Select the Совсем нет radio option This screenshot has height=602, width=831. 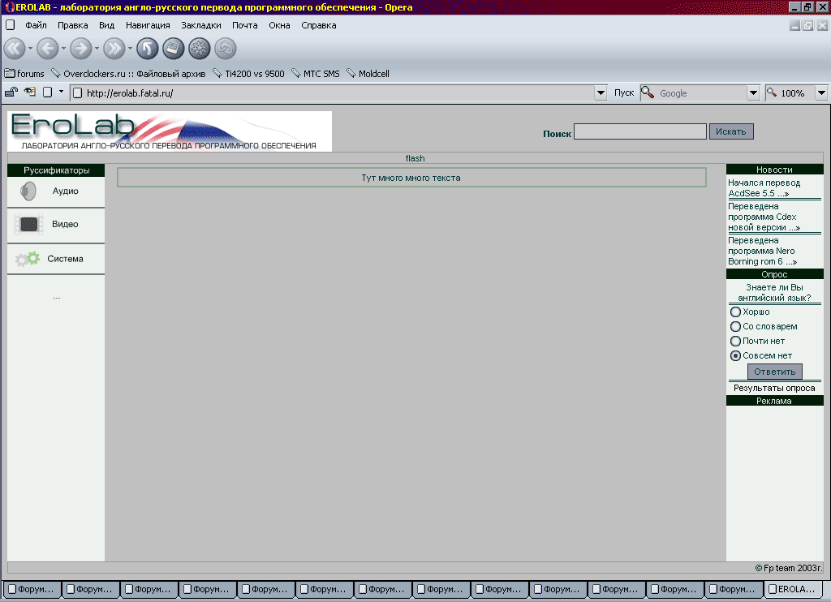[x=735, y=356]
